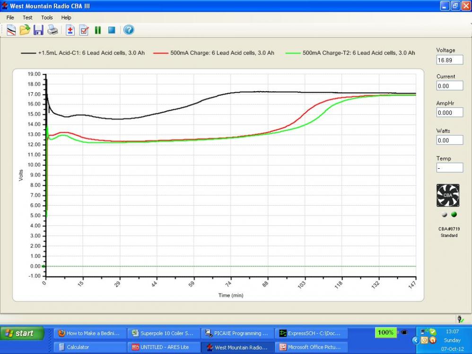Click the gray status indicator light
The height and width of the screenshot is (354, 472).
click(x=445, y=215)
